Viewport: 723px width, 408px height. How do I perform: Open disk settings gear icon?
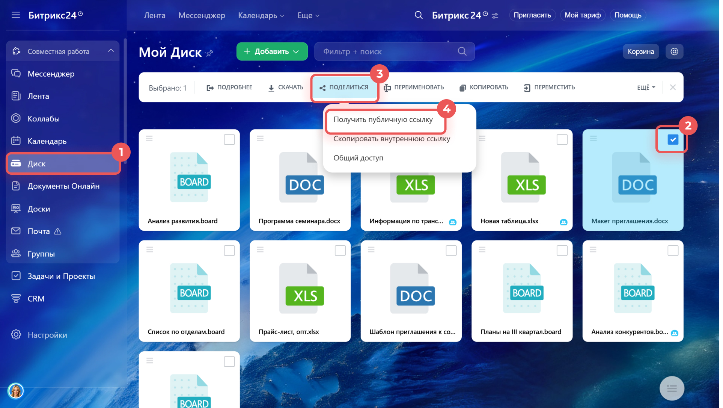point(674,51)
